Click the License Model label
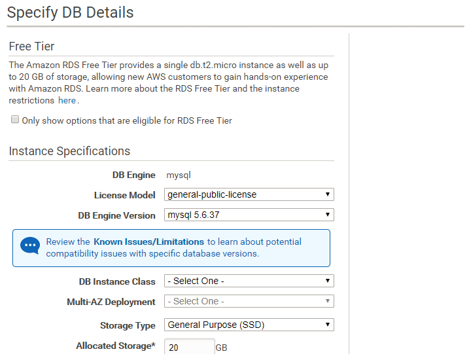Image resolution: width=469 pixels, height=360 pixels. 124,195
